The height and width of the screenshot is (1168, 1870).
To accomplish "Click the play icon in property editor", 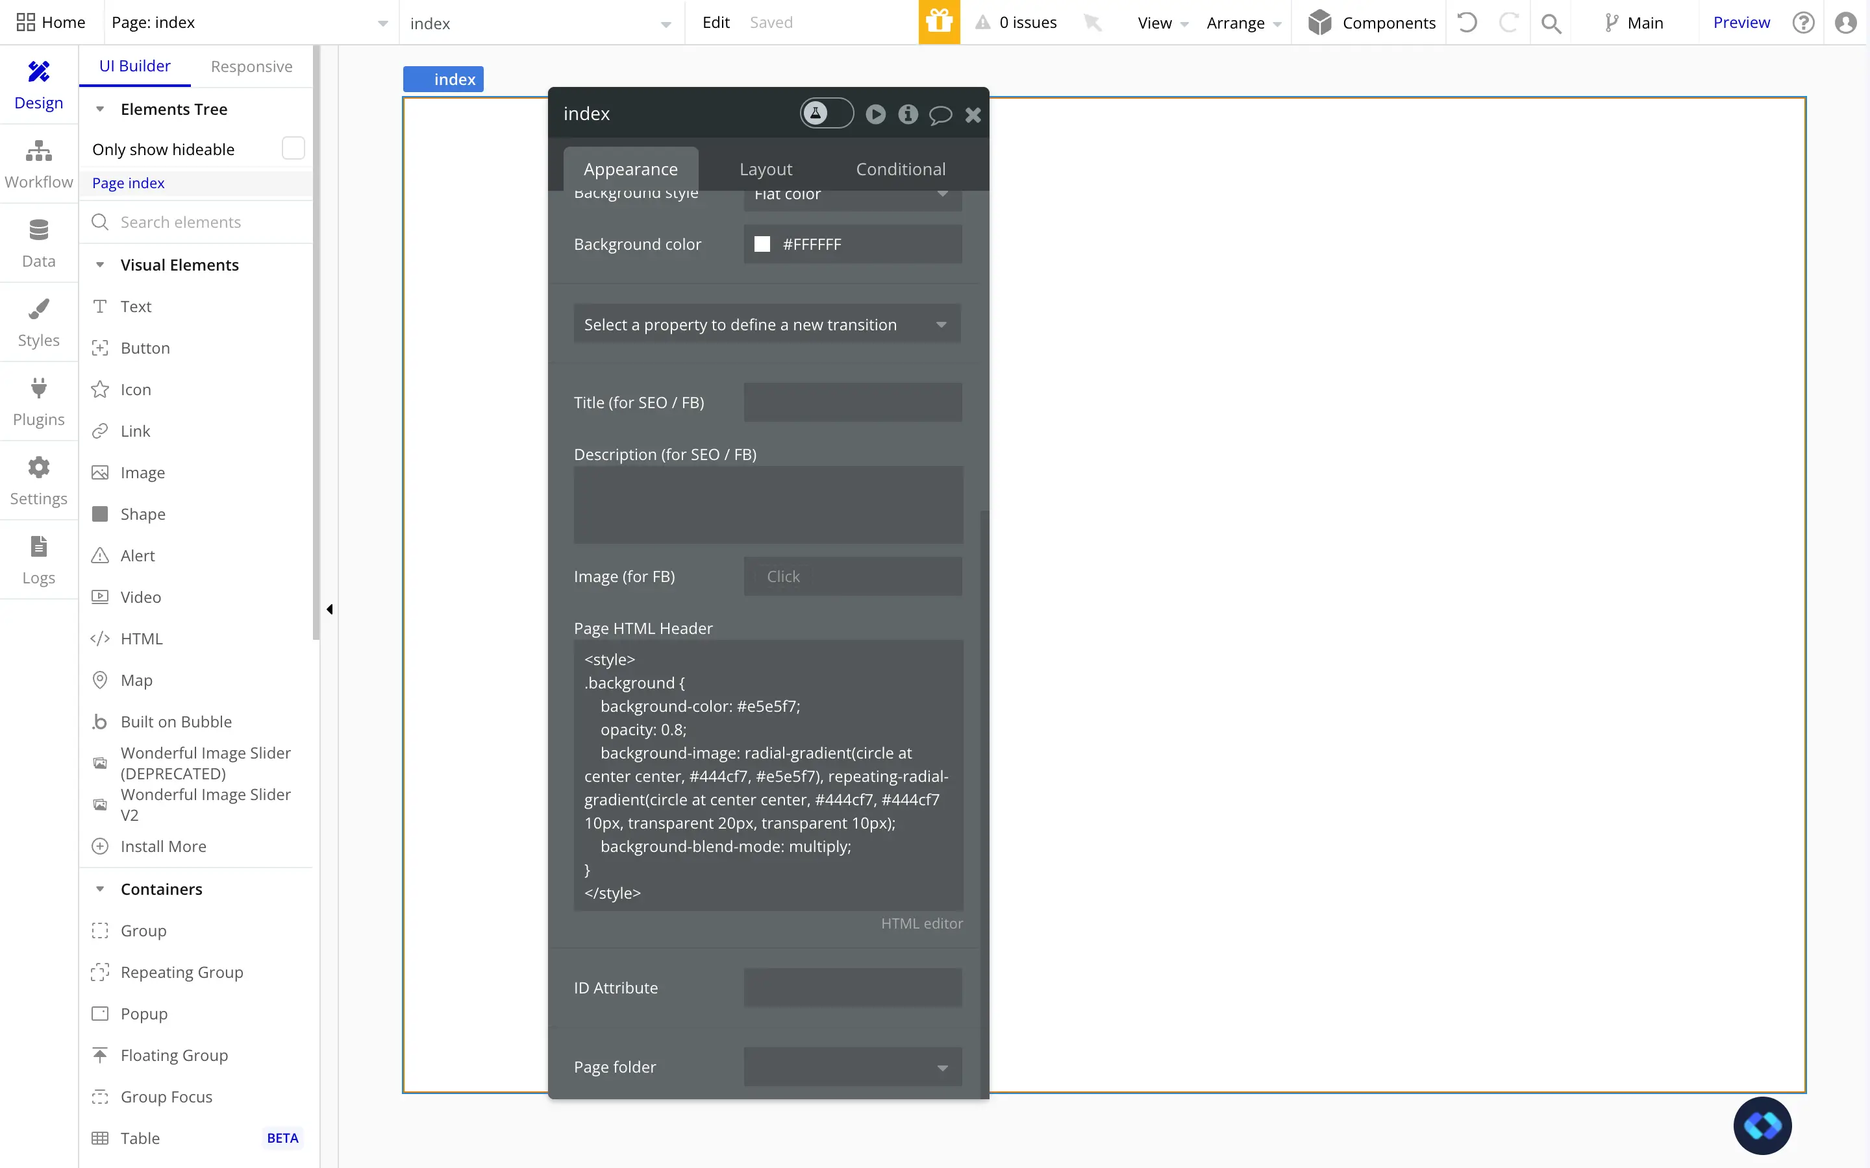I will tap(875, 114).
